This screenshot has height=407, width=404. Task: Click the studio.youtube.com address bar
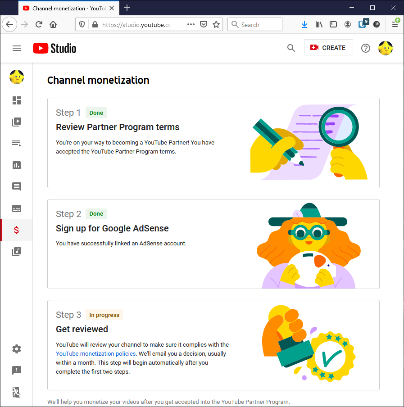tap(136, 25)
